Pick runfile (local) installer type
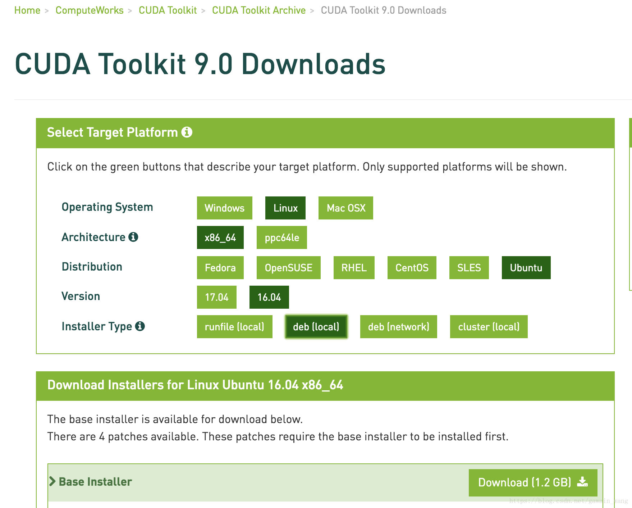 click(x=235, y=327)
